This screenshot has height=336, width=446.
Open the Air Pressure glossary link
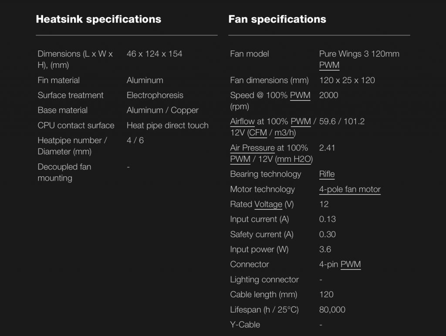point(252,148)
